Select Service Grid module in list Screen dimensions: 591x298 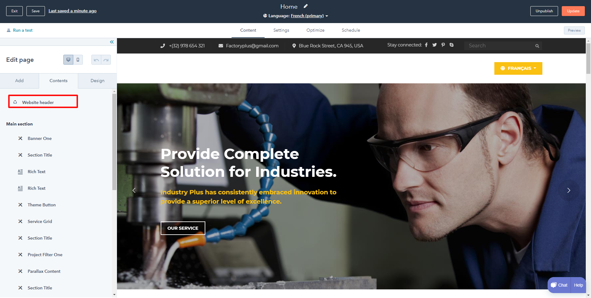click(40, 221)
